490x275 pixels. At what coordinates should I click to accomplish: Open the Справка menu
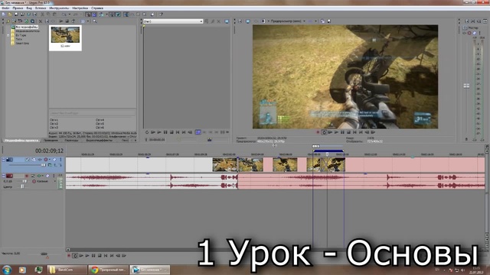pos(97,8)
